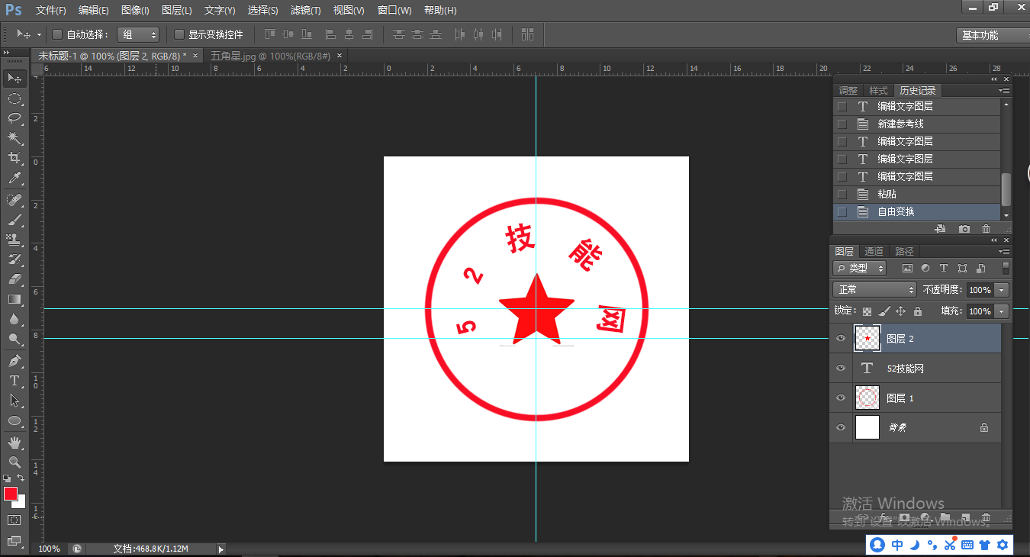Open the 类型 layer filter dropdown
This screenshot has width=1030, height=557.
click(859, 269)
